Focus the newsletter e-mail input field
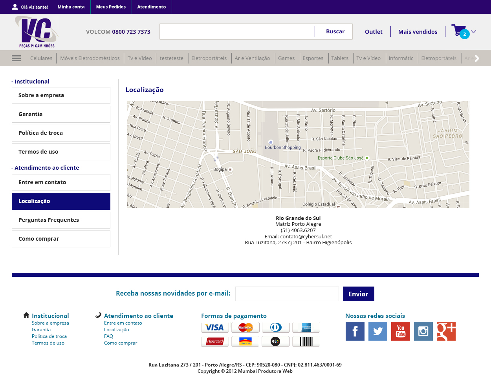 coord(287,294)
